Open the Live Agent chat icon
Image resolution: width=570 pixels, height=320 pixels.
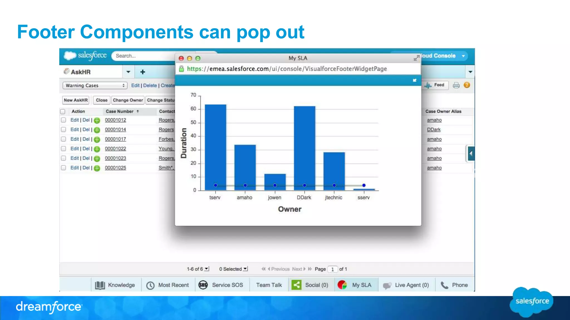(x=387, y=286)
